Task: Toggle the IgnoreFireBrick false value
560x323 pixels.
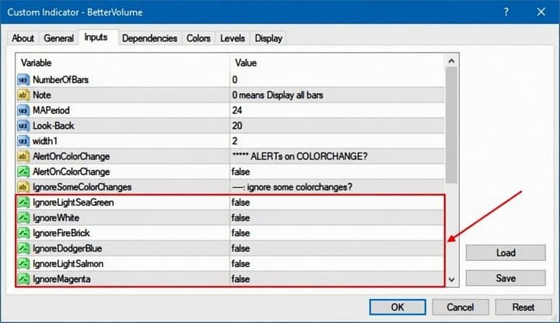Action: pyautogui.click(x=240, y=233)
